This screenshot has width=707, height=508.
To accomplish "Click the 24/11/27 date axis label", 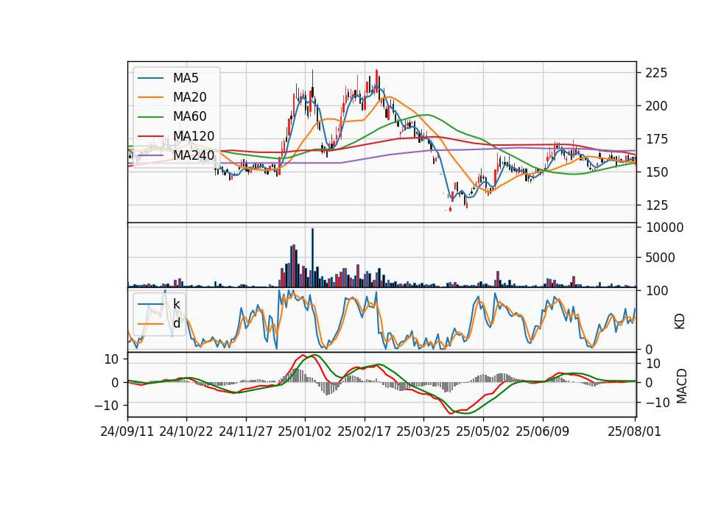I will click(246, 431).
